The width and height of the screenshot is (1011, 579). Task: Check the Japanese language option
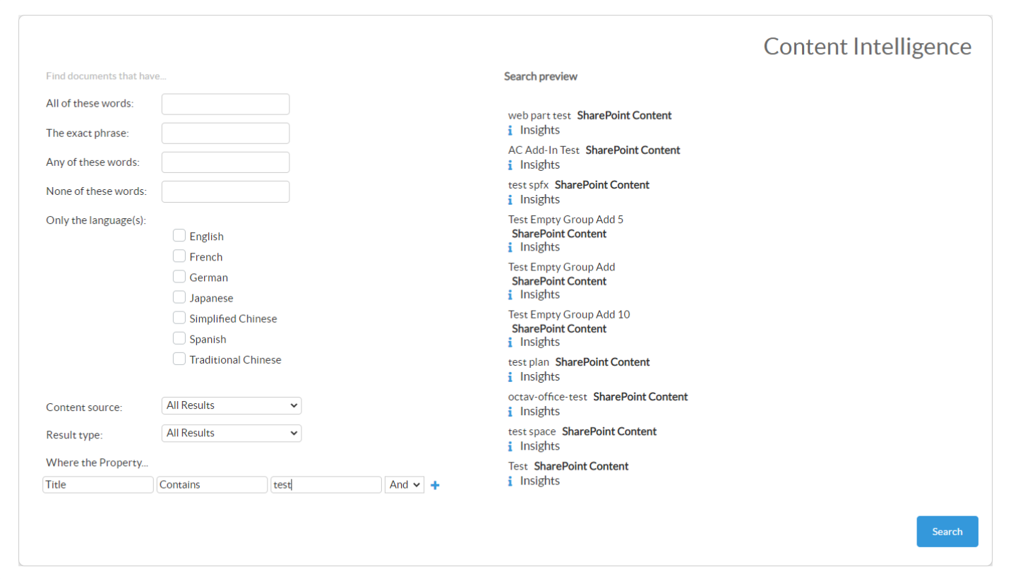(x=179, y=297)
